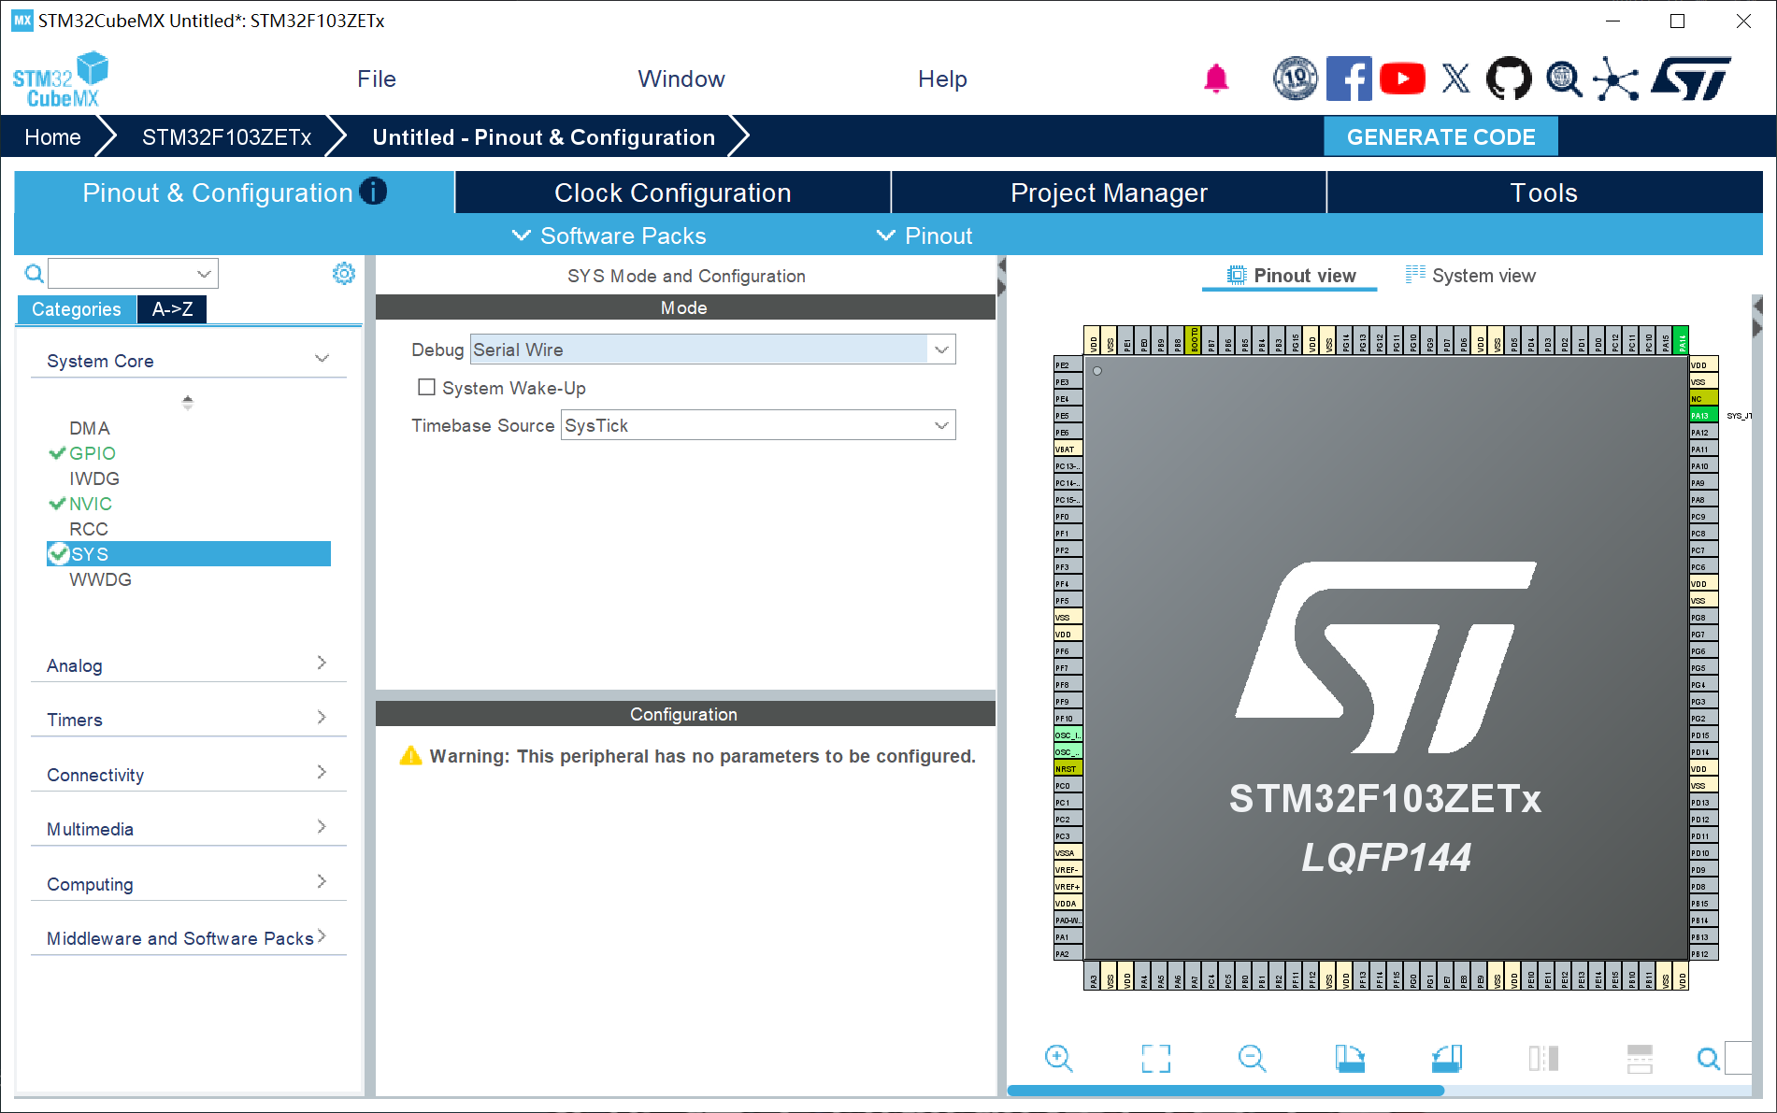Open the Software Packs dropdown
Image resolution: width=1777 pixels, height=1113 pixels.
coord(609,235)
